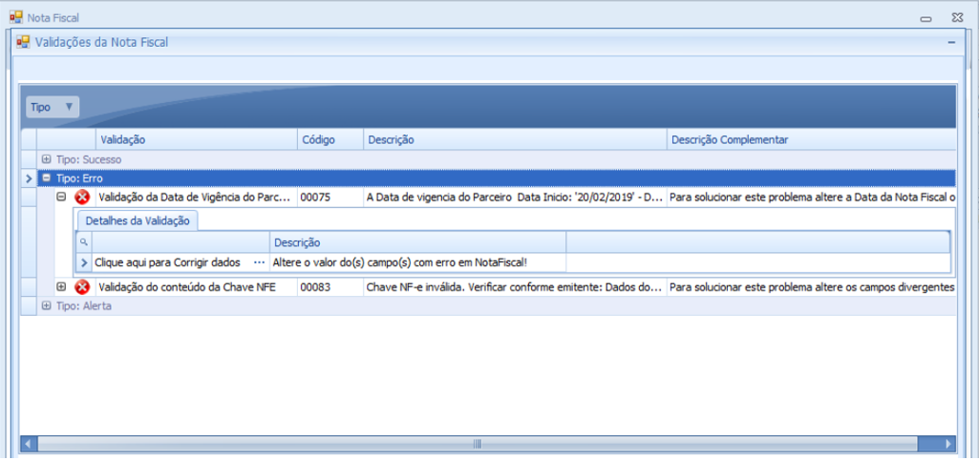
Task: Click the left arrow of horizontal scrollbar
Action: coord(29,444)
